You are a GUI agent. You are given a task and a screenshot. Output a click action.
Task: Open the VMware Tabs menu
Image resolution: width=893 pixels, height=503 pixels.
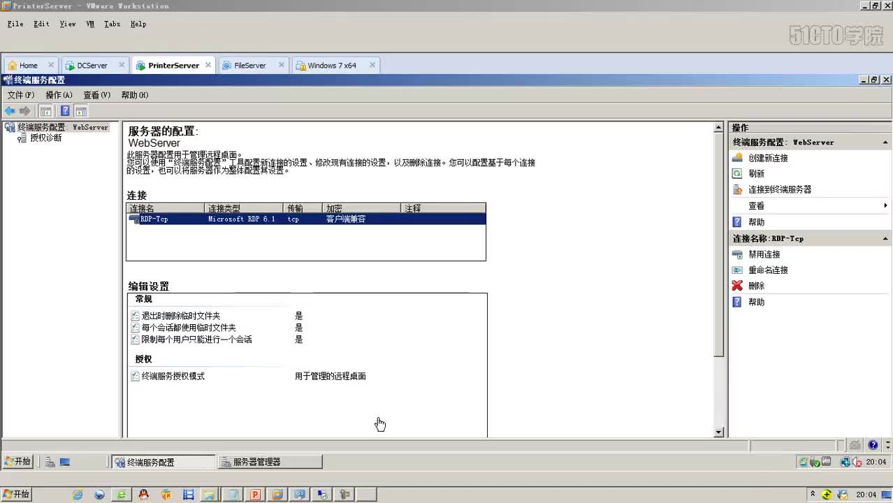112,24
